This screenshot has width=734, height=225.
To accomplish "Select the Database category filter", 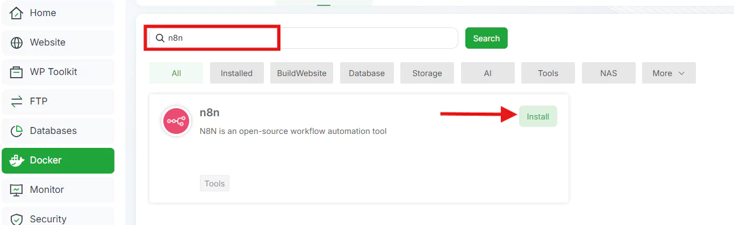I will click(366, 73).
